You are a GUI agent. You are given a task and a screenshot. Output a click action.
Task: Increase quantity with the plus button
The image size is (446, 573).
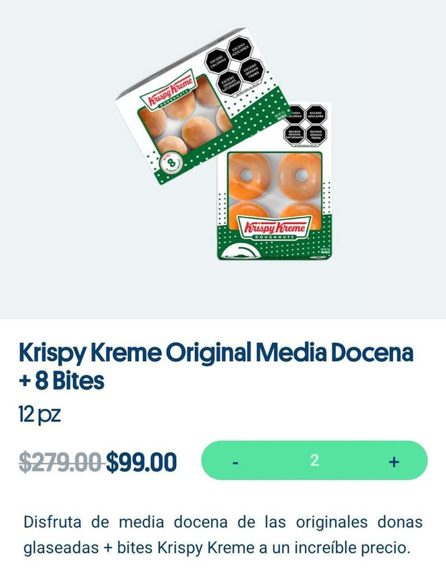pos(394,462)
